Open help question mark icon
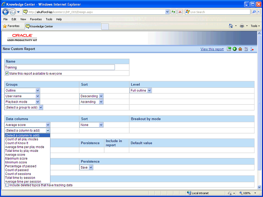Image resolution: width=263 pixels, height=197 pixels. point(246,49)
